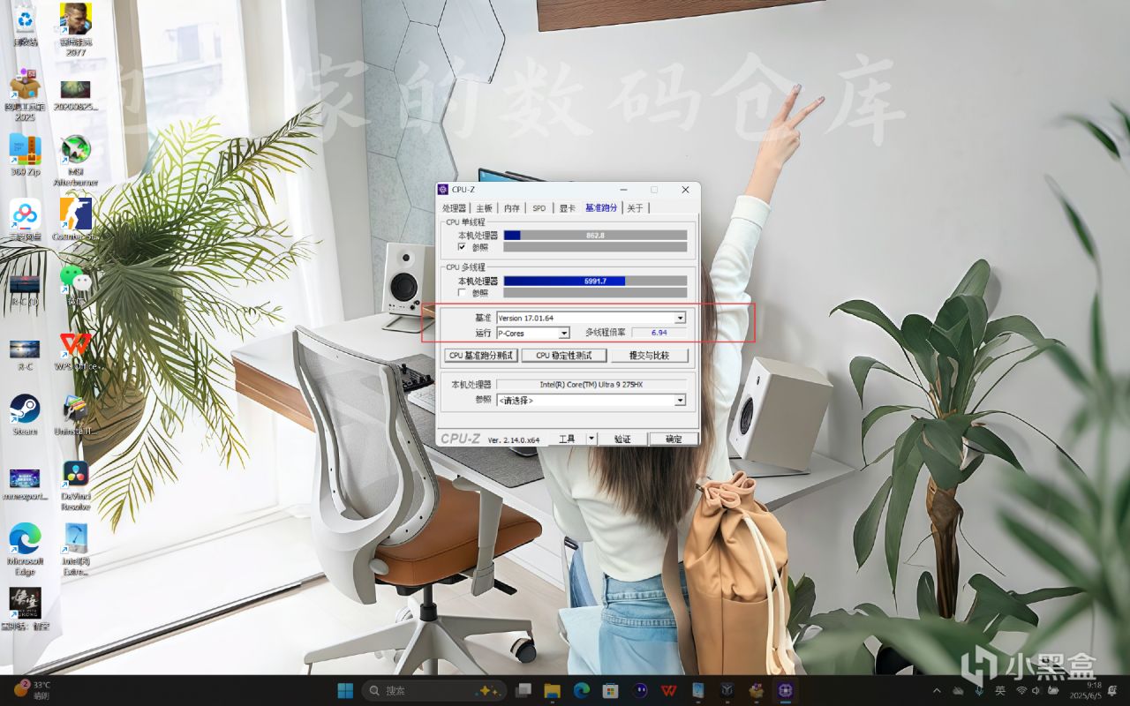
Task: Click the 确定 OK button
Action: tap(674, 439)
